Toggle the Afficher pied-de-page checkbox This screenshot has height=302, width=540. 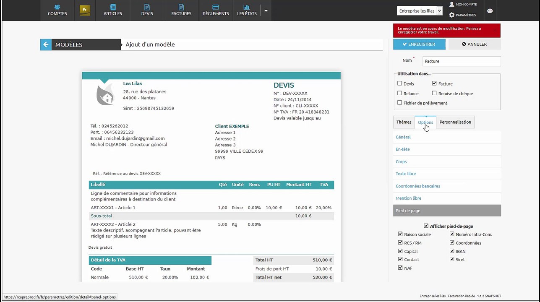point(426,226)
